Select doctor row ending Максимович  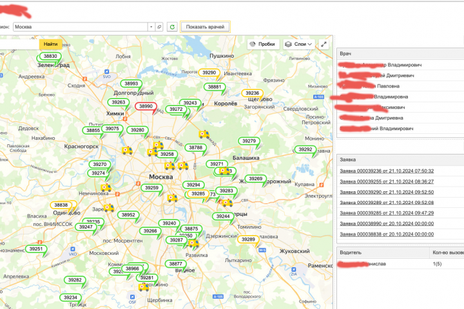point(400,108)
